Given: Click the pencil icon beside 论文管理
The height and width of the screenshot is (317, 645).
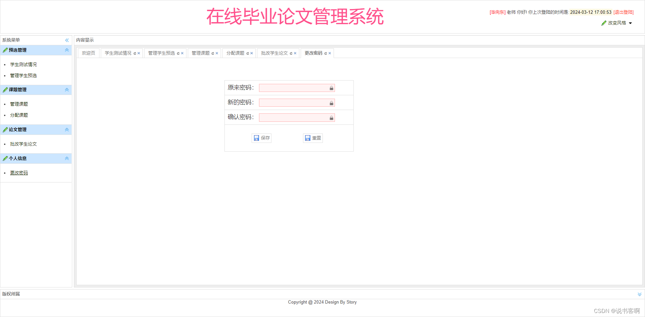Looking at the screenshot, I should click(x=5, y=129).
